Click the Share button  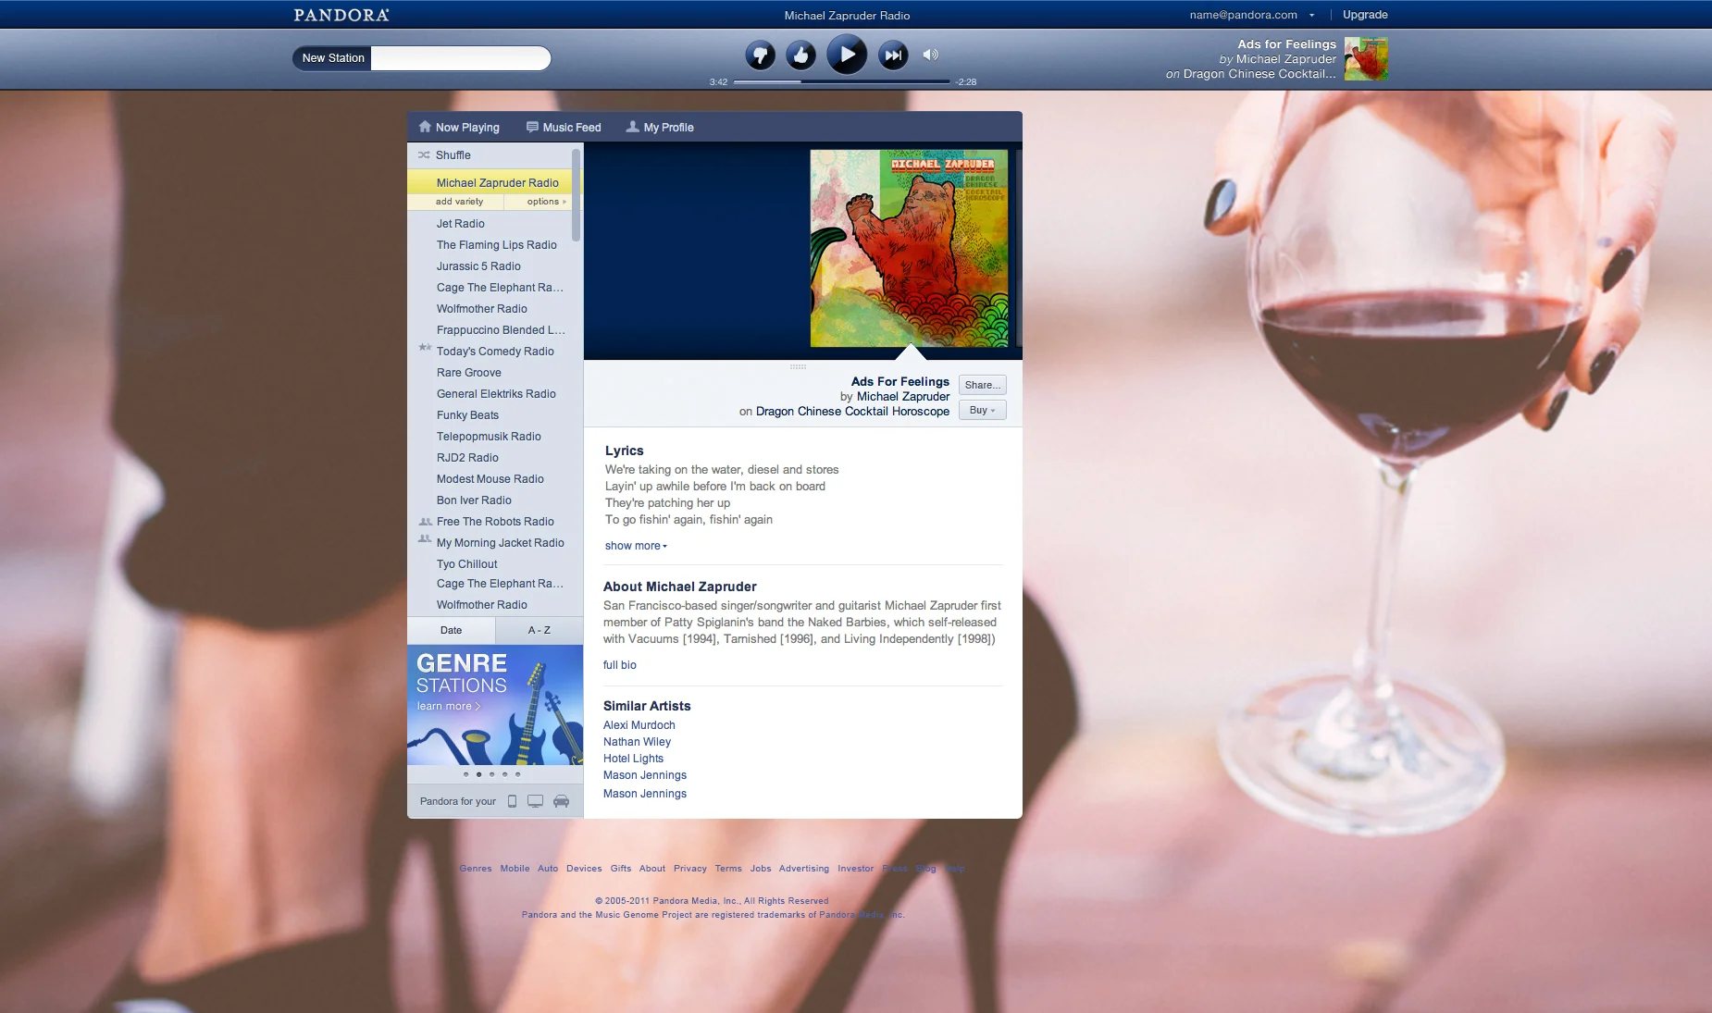pyautogui.click(x=982, y=385)
